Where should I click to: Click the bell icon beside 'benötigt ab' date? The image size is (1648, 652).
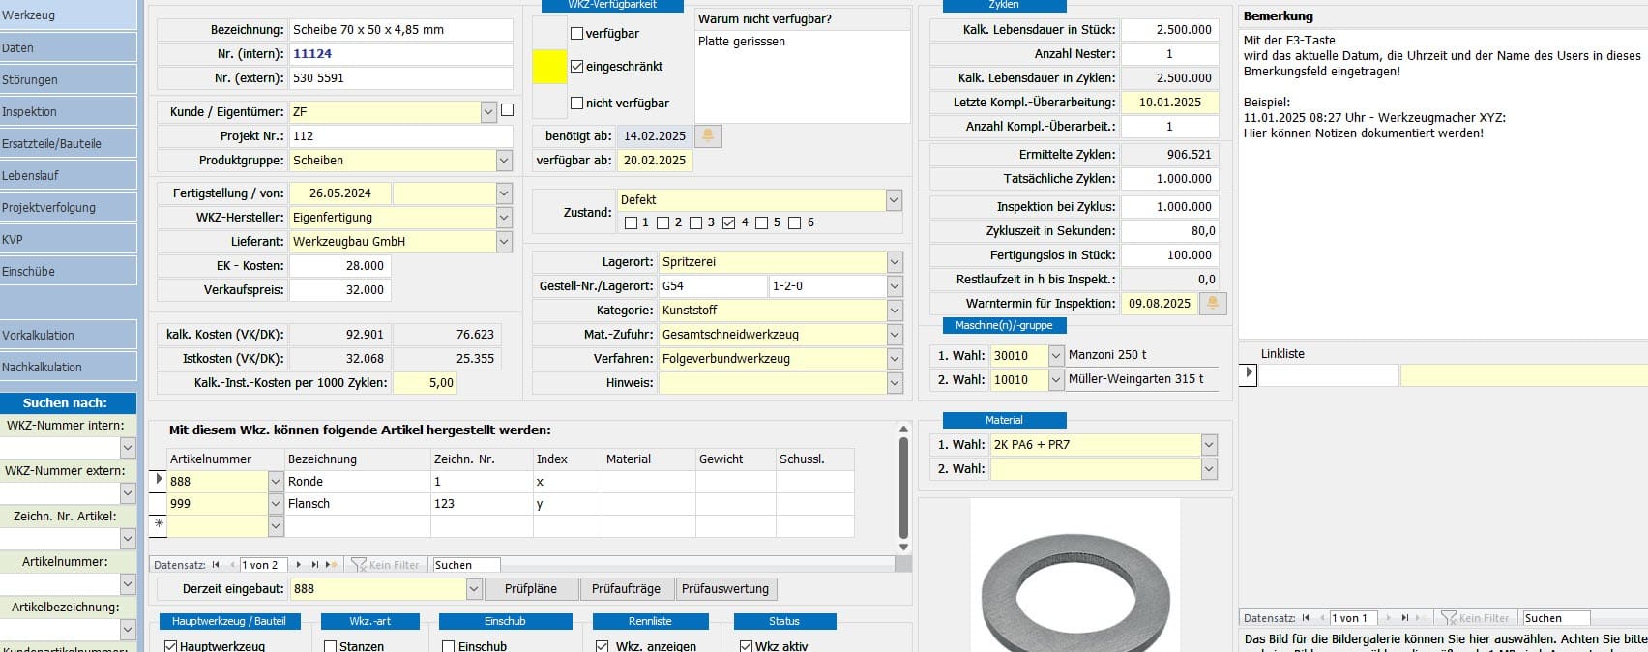(x=708, y=136)
